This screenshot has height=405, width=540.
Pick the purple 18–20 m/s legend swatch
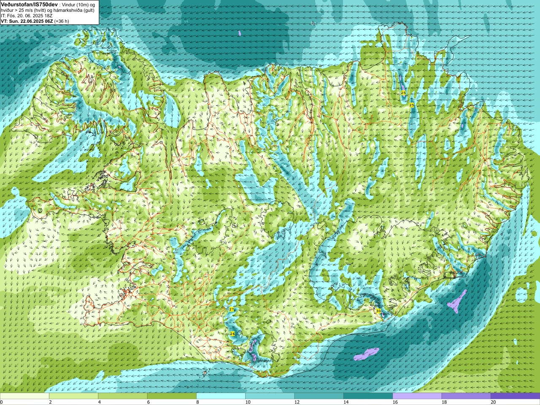(x=466, y=396)
